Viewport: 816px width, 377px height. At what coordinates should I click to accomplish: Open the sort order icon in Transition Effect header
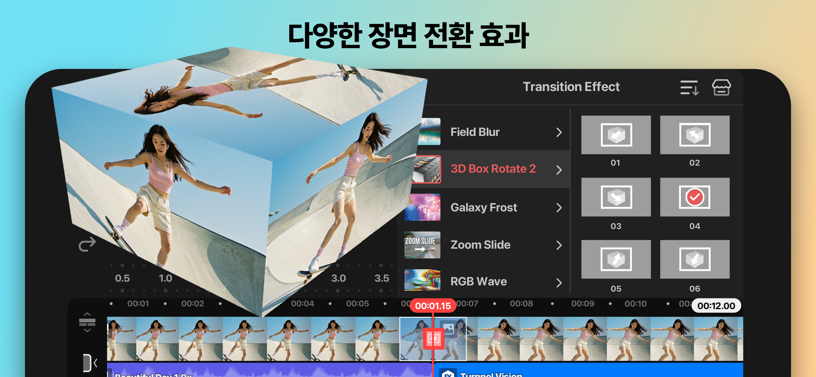click(x=689, y=88)
